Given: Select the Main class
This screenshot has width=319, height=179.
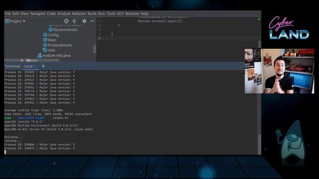Looking at the screenshot, I should coord(52,40).
